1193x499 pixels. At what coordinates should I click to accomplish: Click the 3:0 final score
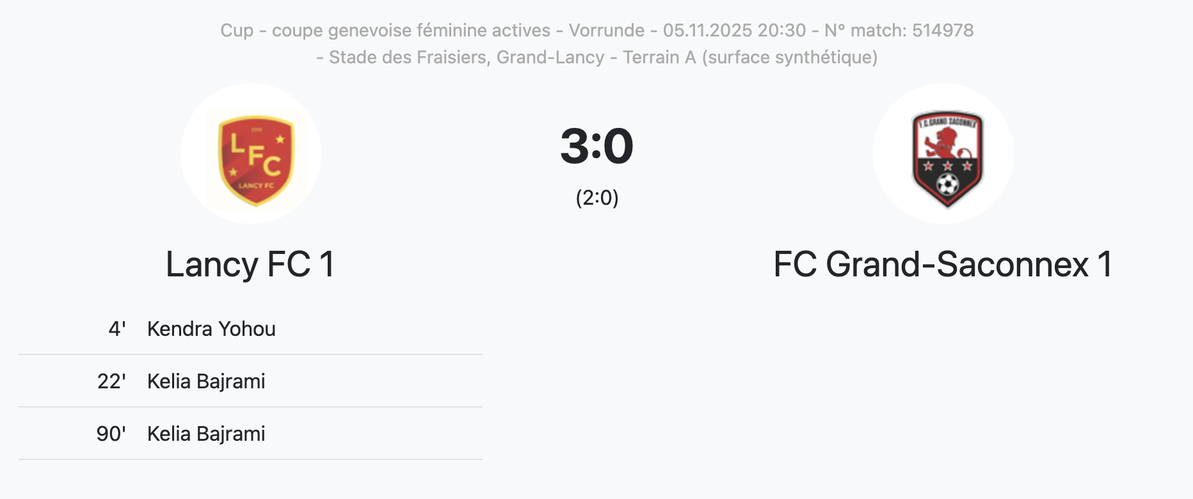(596, 147)
